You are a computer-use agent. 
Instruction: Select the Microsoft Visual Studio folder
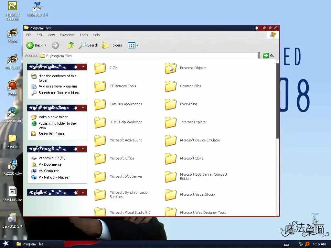pyautogui.click(x=190, y=195)
